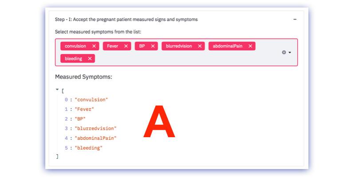Remove the abdominalPain tag

tap(250, 46)
